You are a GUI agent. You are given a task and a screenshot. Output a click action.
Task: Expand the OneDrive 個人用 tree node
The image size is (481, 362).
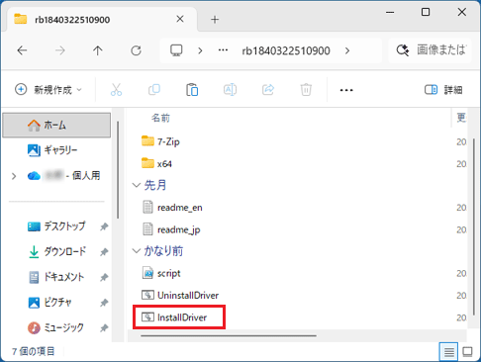click(14, 176)
